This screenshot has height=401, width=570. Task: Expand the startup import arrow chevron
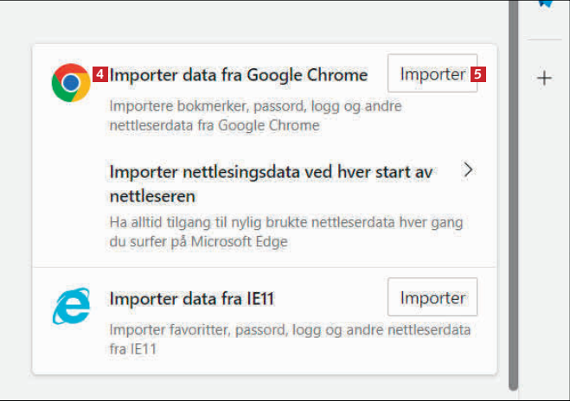pyautogui.click(x=469, y=169)
